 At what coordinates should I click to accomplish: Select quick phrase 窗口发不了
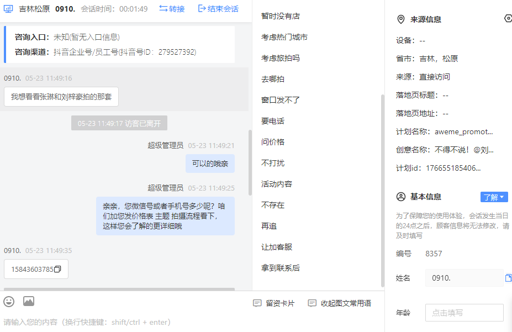(x=281, y=100)
